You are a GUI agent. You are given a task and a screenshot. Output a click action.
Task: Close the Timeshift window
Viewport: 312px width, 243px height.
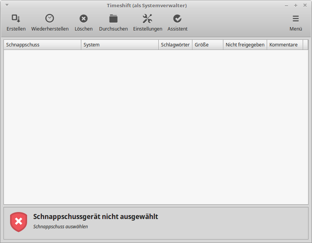(x=305, y=5)
